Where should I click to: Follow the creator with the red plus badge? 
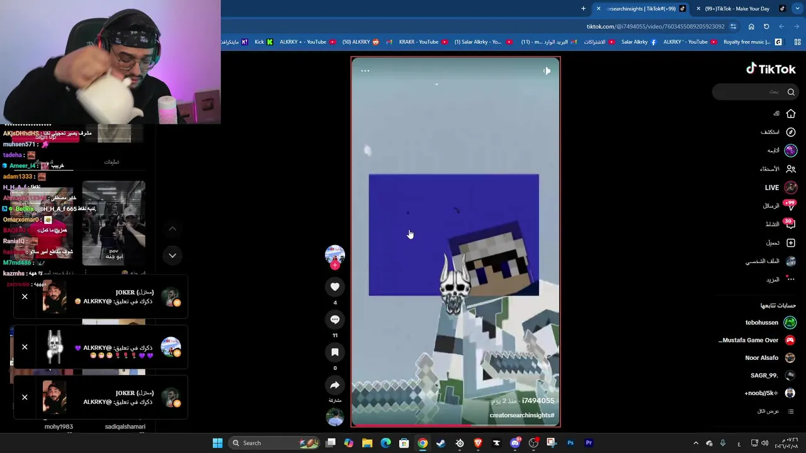(x=335, y=266)
